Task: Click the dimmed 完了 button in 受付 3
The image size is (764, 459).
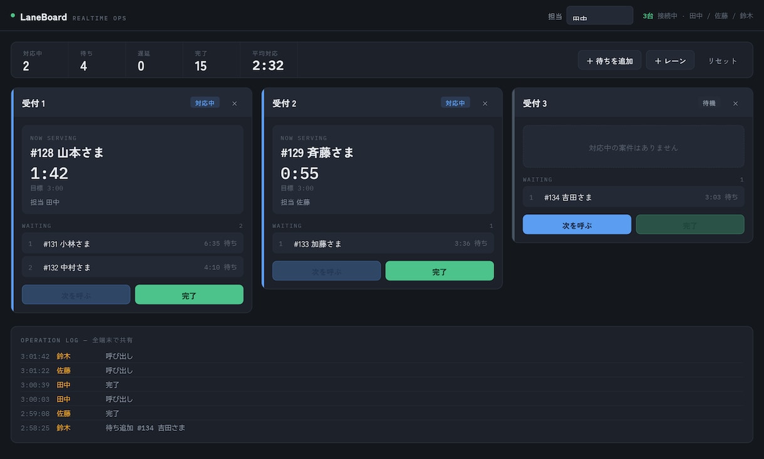Action: (x=690, y=225)
